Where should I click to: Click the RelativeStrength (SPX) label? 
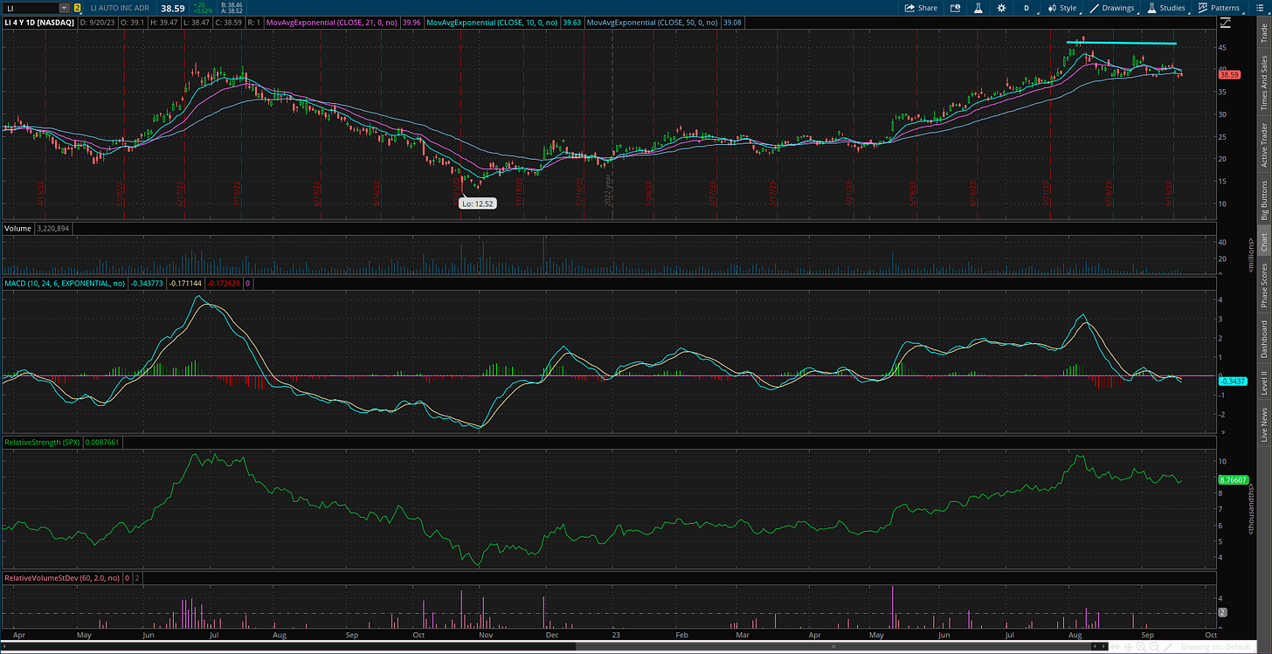pyautogui.click(x=43, y=443)
